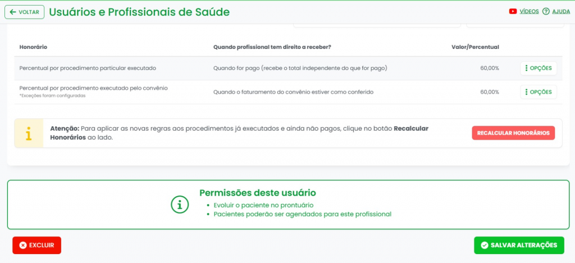The height and width of the screenshot is (263, 575).
Task: Click the Valor/Percentual column header
Action: pos(475,47)
